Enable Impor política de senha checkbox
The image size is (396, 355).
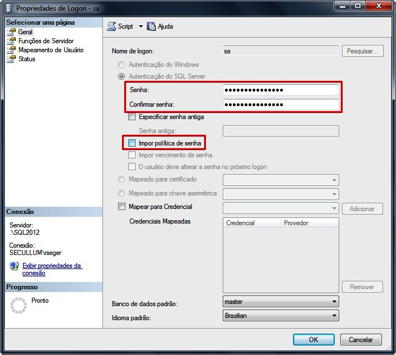pos(132,143)
